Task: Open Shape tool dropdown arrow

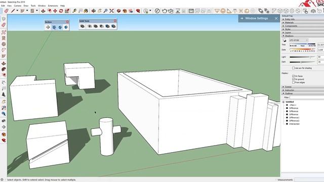Action: 37,11
